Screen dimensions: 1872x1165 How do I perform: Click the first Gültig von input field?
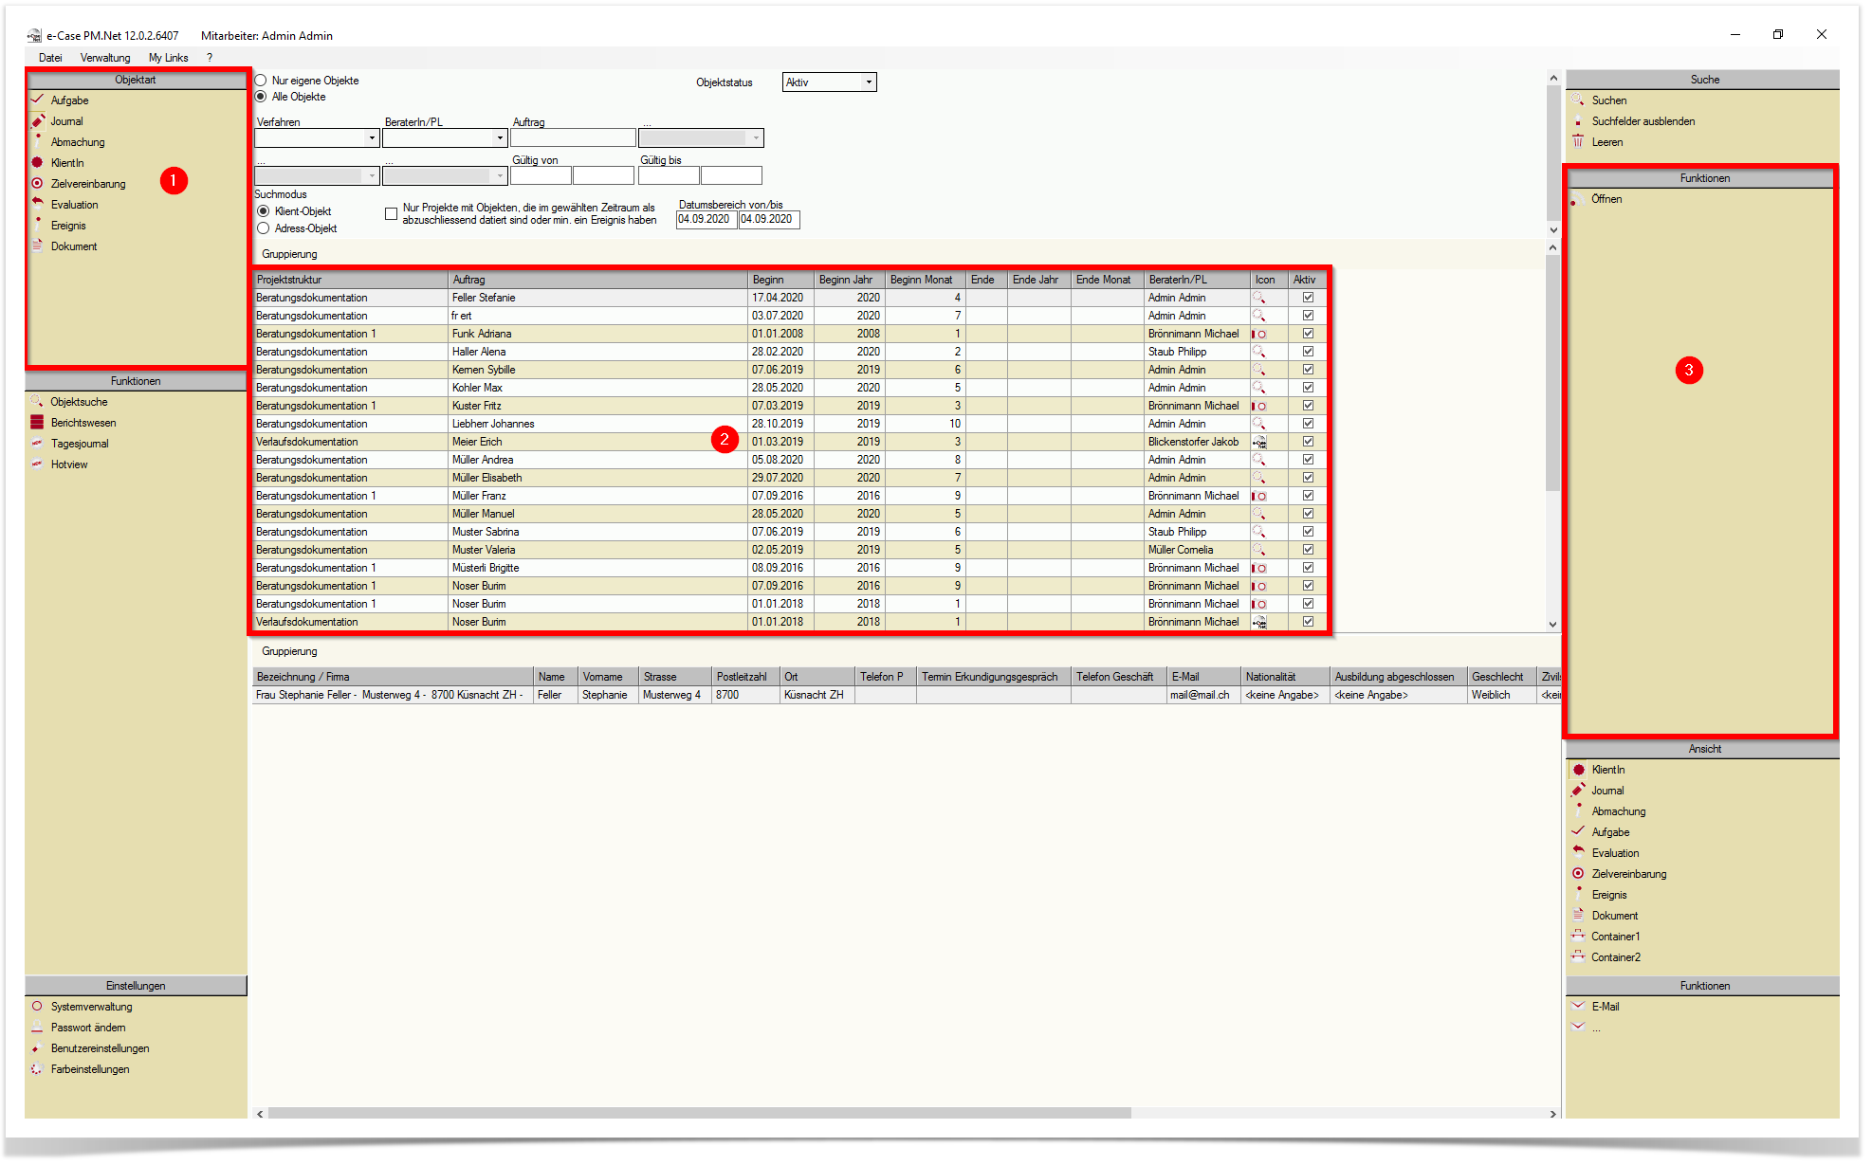coord(541,175)
